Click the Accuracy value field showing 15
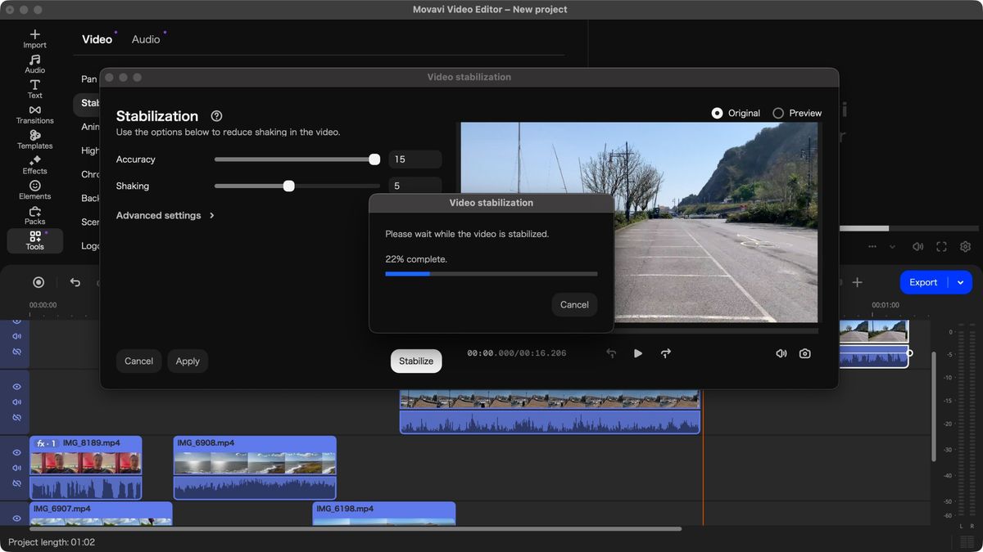983x552 pixels. pyautogui.click(x=415, y=159)
